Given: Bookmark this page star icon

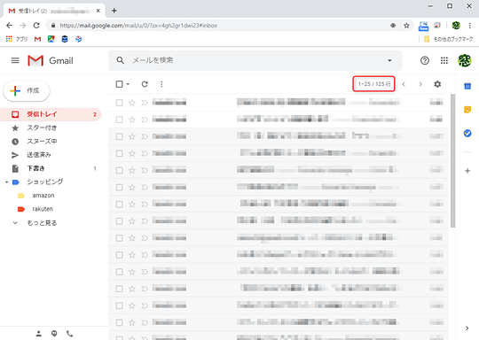Looking at the screenshot, I should coord(406,26).
